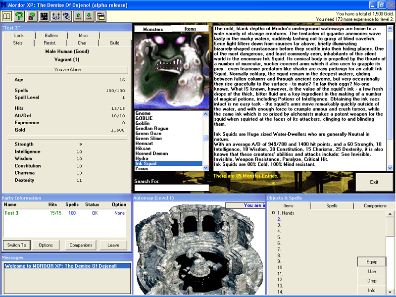The image size is (396, 297).
Task: Open the black maze map toolbar icon
Action: coord(44,16)
